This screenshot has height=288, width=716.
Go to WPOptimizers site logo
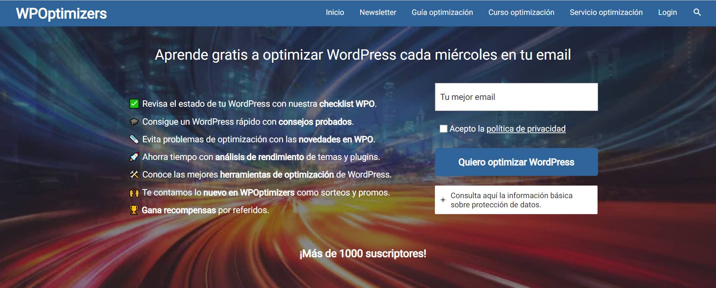point(61,13)
